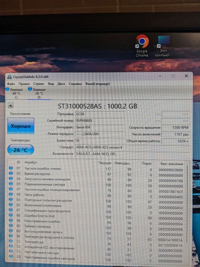This screenshot has height=267, width=200.
Task: Open the Этот компьютер desktop shortcut
Action: point(163,46)
